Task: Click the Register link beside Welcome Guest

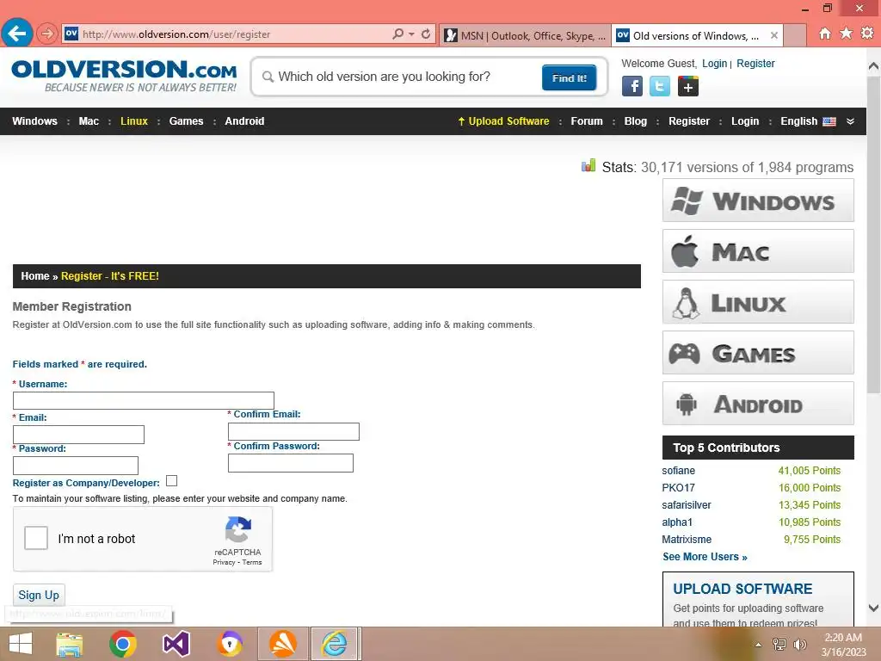Action: (x=755, y=64)
